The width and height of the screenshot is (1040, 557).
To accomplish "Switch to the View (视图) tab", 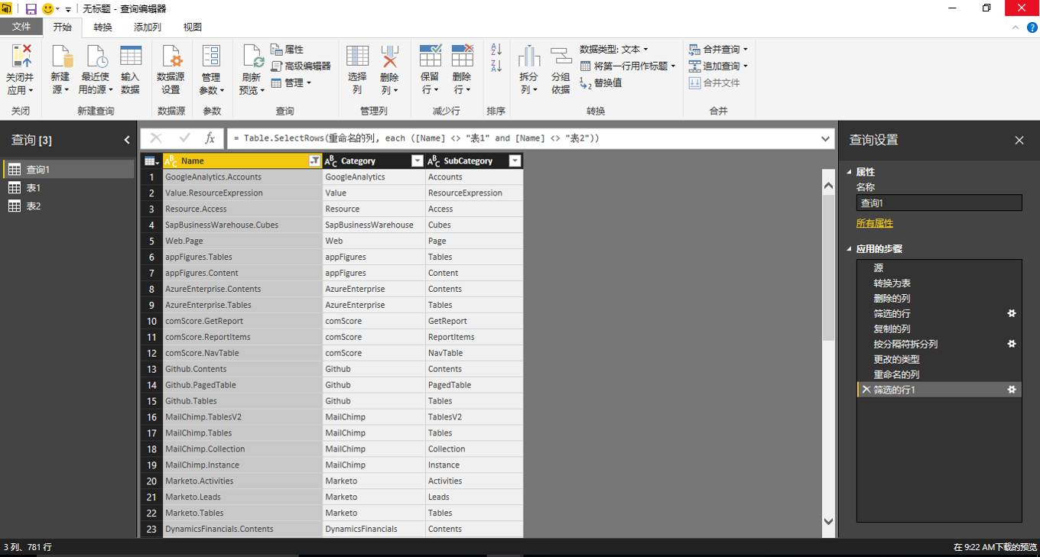I will 193,27.
